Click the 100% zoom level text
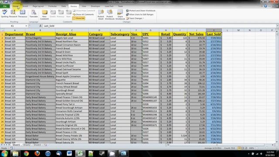This screenshot has height=157, width=279. point(252,148)
